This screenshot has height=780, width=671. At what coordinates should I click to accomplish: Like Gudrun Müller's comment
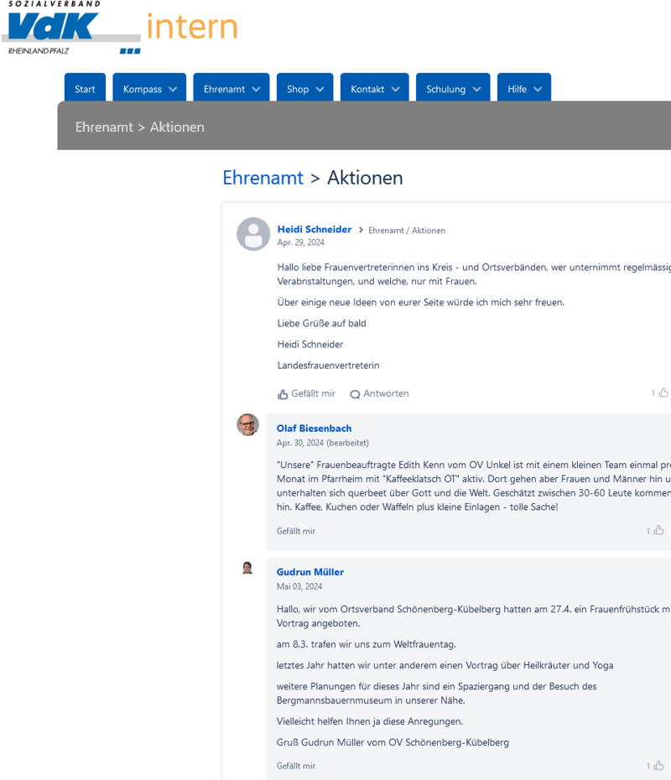coord(296,766)
